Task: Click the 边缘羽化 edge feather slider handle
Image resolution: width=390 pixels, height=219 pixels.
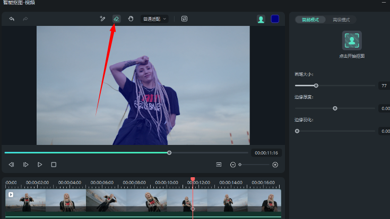Action: click(x=297, y=131)
